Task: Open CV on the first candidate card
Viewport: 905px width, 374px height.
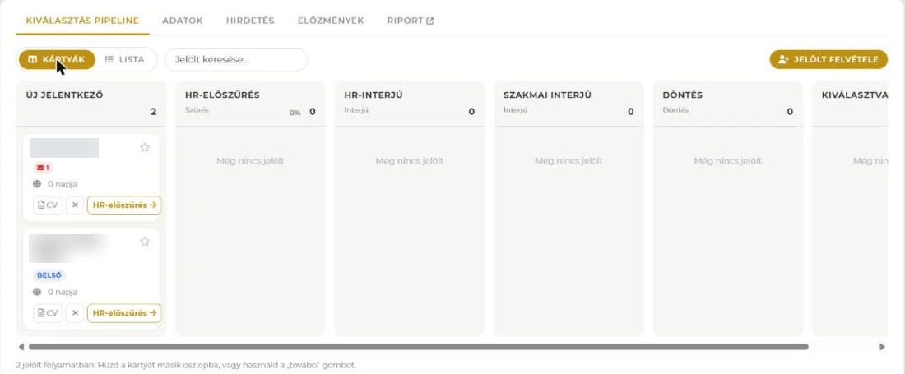Action: point(48,205)
